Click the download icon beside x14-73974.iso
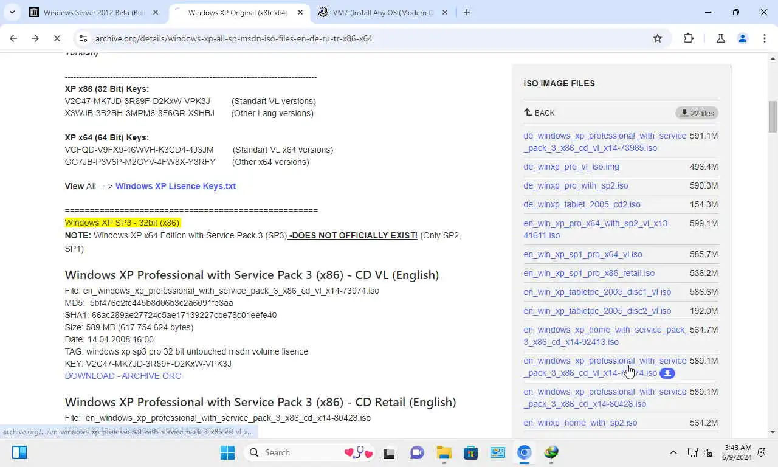Screen dimensions: 778x467 [x=667, y=373]
